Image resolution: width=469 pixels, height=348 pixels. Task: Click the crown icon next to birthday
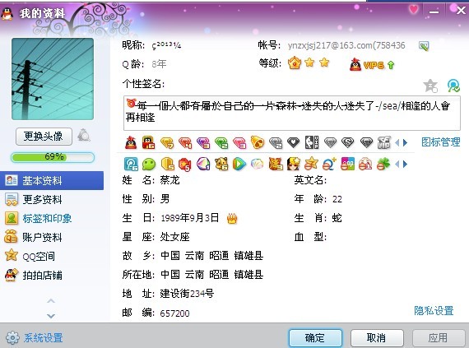[x=232, y=219]
